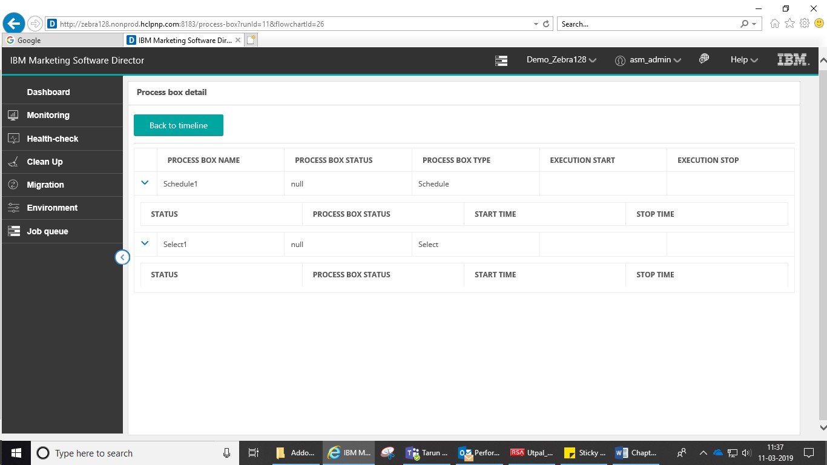Click the browser home icon
This screenshot has width=827, height=465.
coord(775,24)
